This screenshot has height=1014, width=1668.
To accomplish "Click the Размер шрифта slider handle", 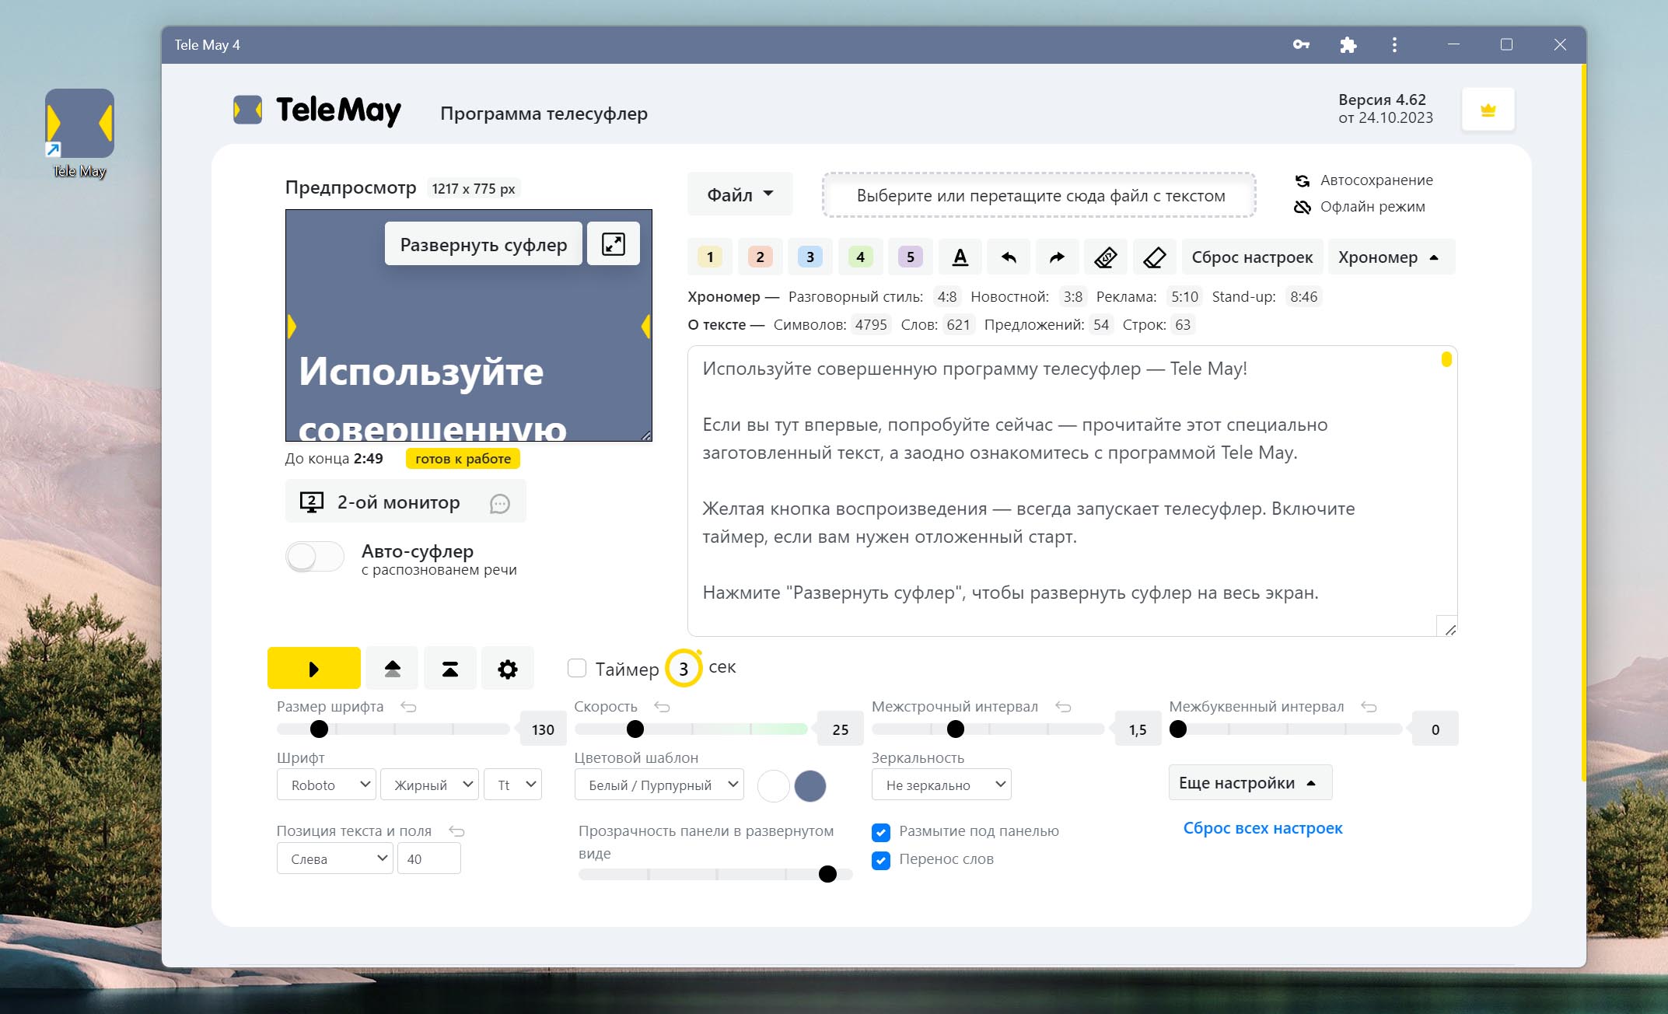I will (x=319, y=729).
